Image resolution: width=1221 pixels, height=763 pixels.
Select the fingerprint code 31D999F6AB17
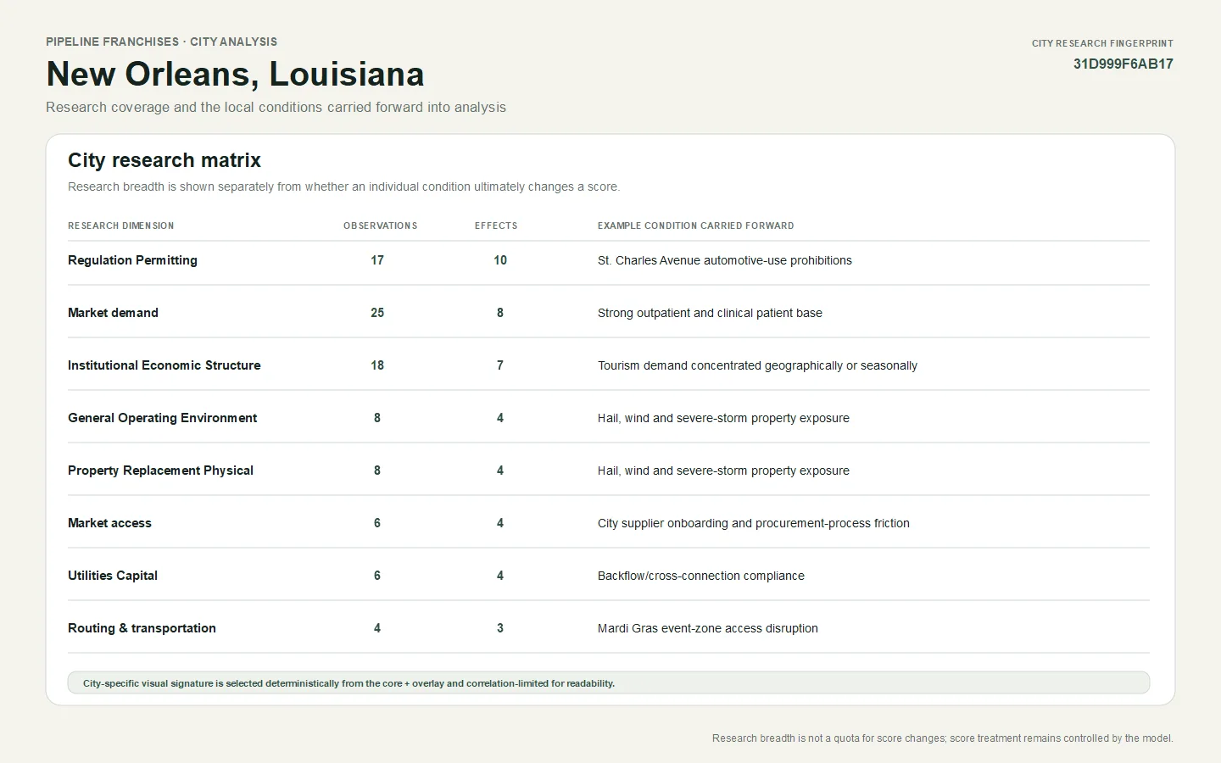[1123, 64]
